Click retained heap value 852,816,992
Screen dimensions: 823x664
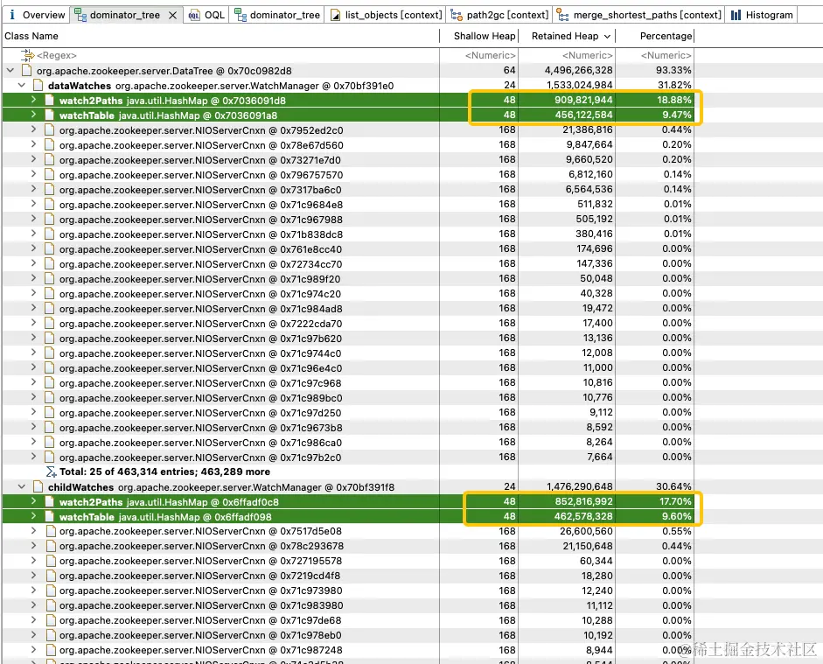click(583, 501)
